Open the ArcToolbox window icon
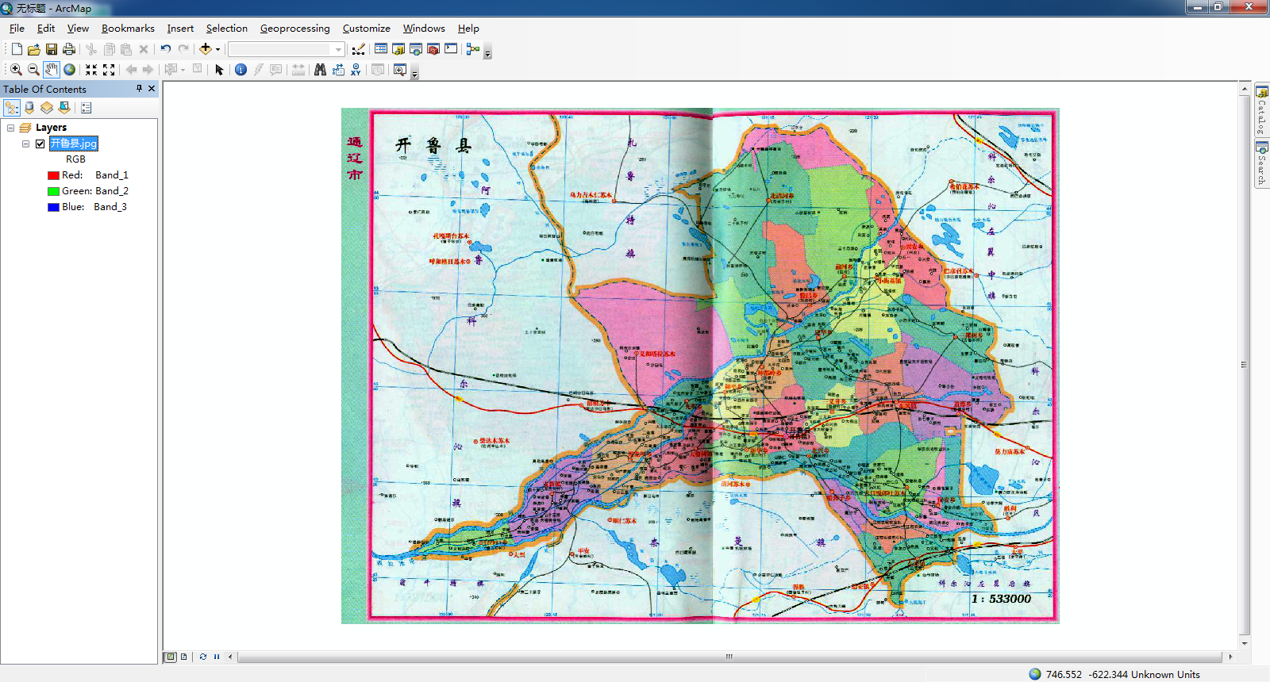Image resolution: width=1270 pixels, height=682 pixels. click(433, 49)
